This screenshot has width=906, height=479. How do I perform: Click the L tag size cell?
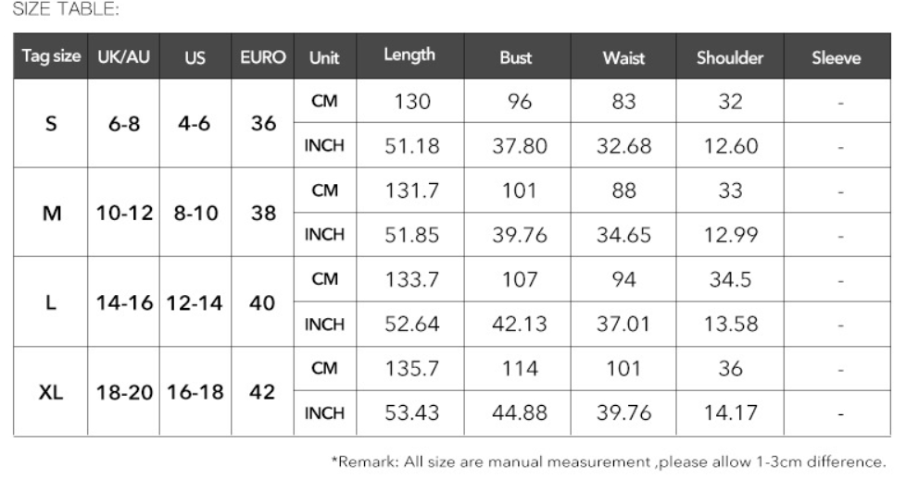(x=51, y=302)
